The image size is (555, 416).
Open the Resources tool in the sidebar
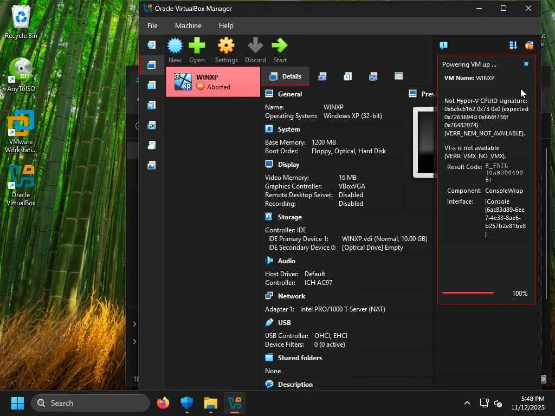[x=152, y=165]
